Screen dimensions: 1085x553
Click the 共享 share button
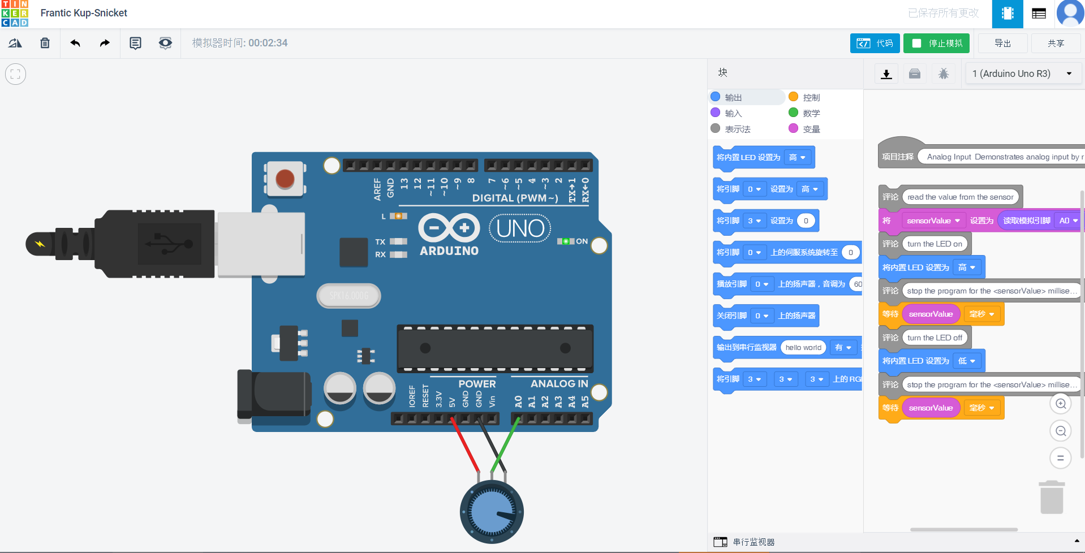coord(1056,44)
